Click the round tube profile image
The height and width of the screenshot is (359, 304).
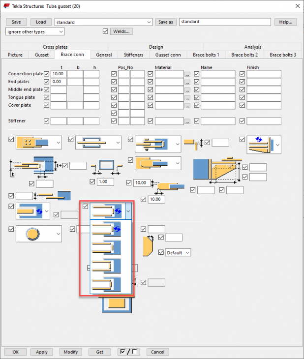(32, 234)
